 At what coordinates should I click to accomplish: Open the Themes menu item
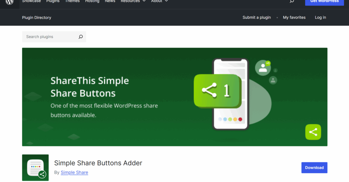coord(72,1)
